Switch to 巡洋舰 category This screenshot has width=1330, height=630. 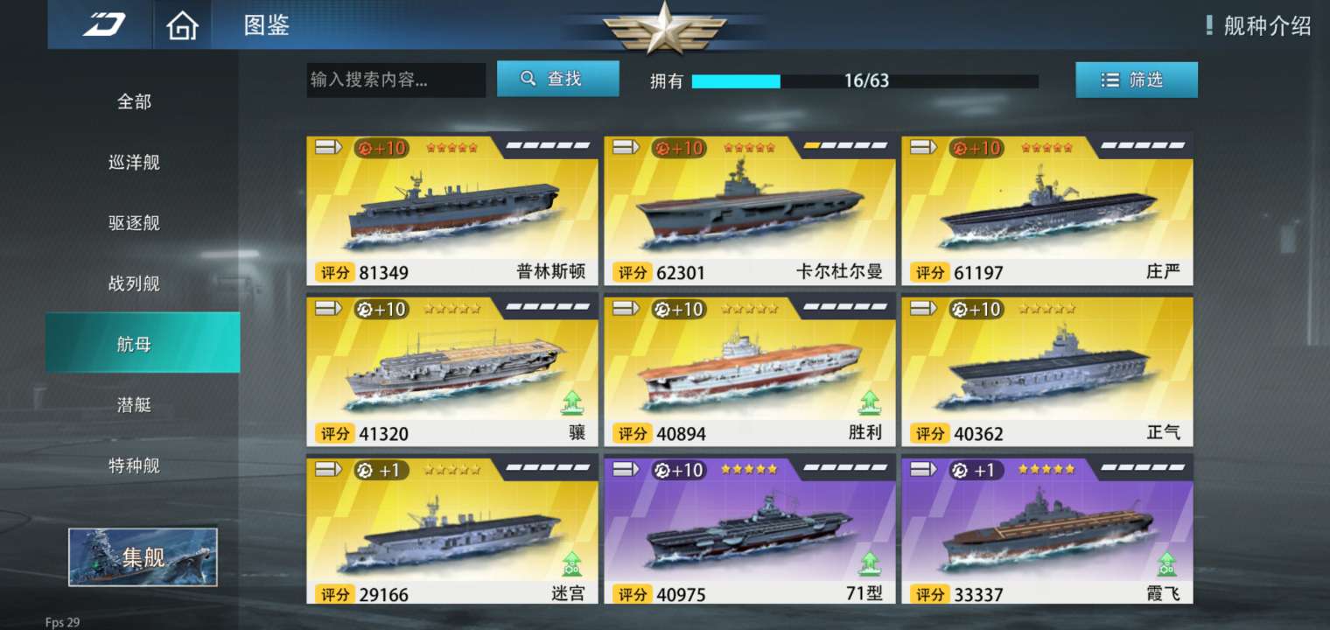coord(134,162)
